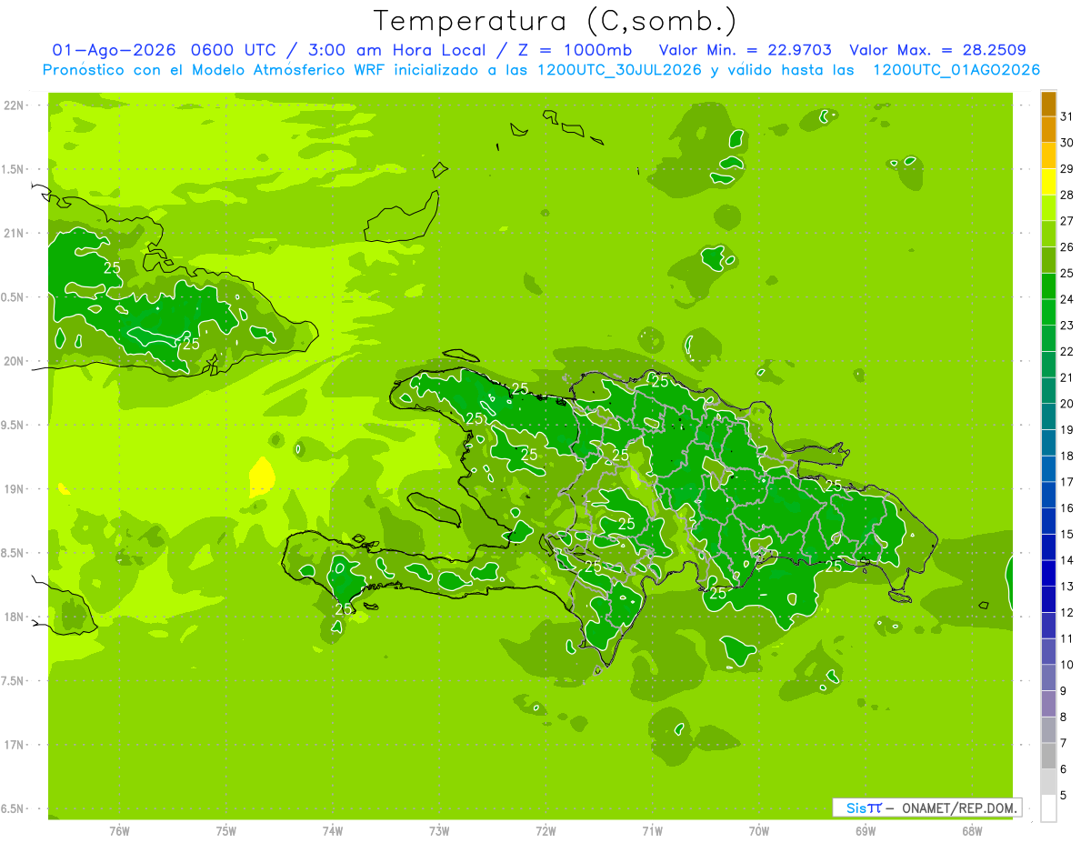Viewport: 1091px width, 843px height.
Task: Click the yellow hot spot west of Haiti
Action: [262, 476]
